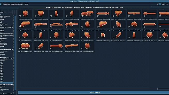Favorite the sniper rifle HUD_PACK013b_0011
The width and height of the screenshot is (169, 95).
pyautogui.click(x=36, y=27)
